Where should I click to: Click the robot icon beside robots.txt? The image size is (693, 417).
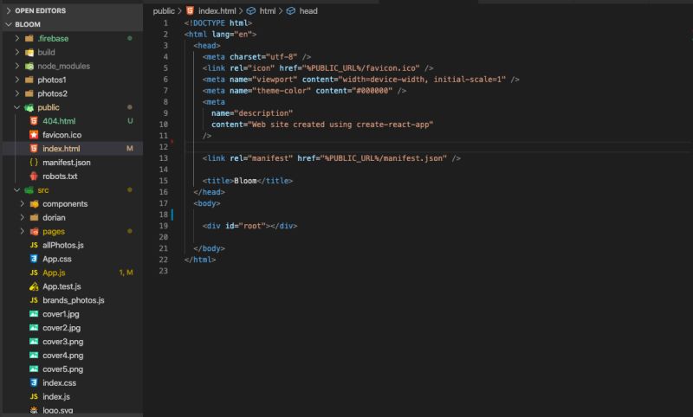click(34, 176)
